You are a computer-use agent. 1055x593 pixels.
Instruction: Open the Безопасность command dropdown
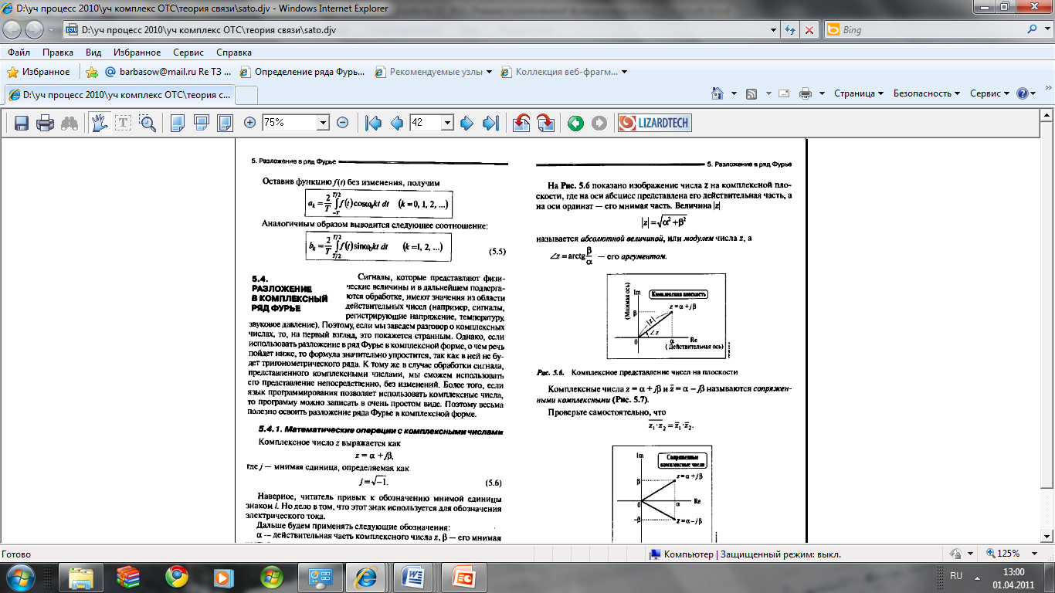click(x=927, y=93)
